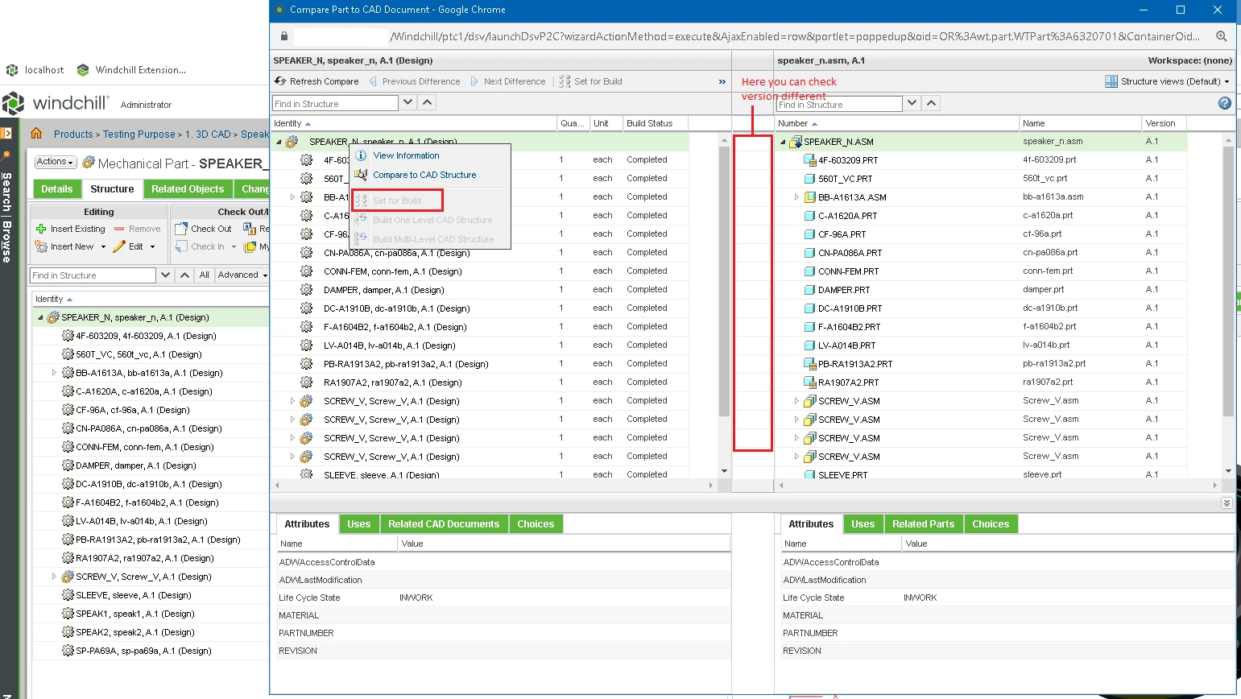
Task: Find previous up arrow in left pane
Action: [428, 102]
